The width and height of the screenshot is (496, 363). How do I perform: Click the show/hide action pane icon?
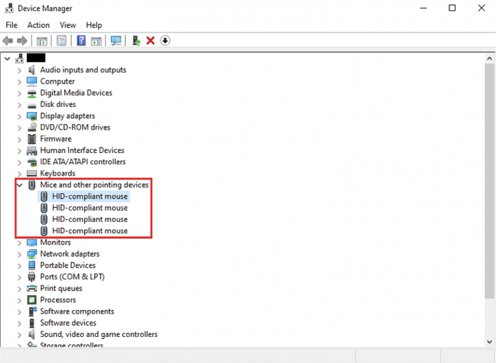[96, 41]
